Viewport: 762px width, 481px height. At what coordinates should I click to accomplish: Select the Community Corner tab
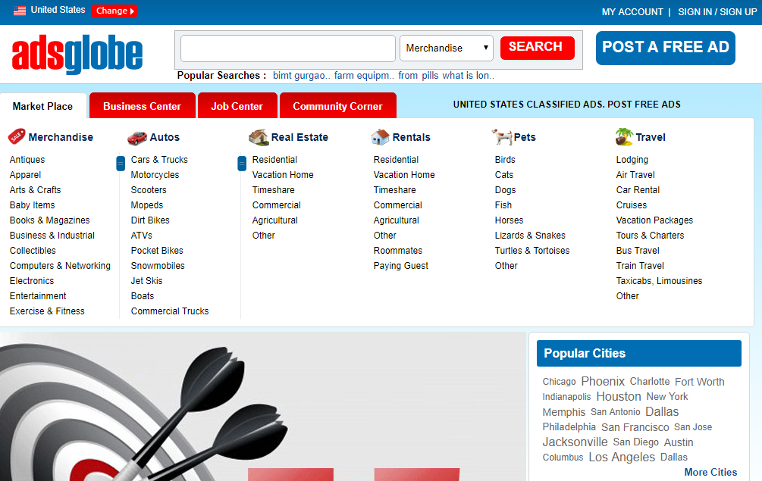(337, 106)
